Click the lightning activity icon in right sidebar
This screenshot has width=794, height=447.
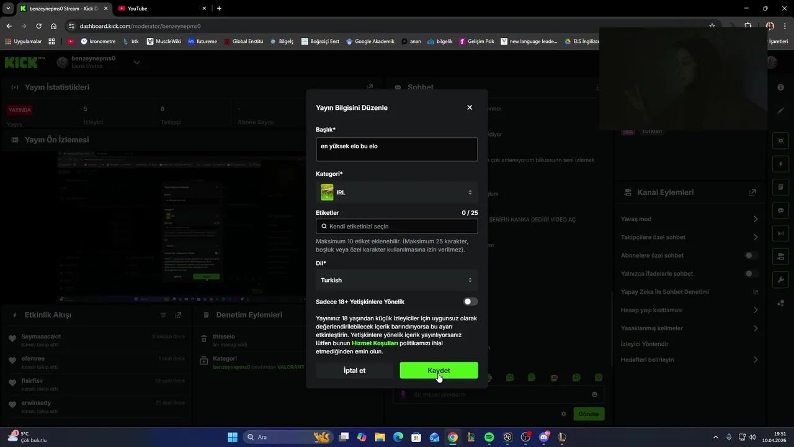781,164
